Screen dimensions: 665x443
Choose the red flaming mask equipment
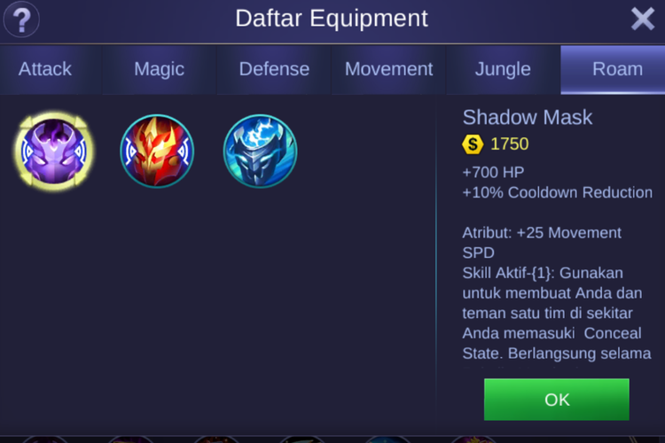(x=157, y=151)
